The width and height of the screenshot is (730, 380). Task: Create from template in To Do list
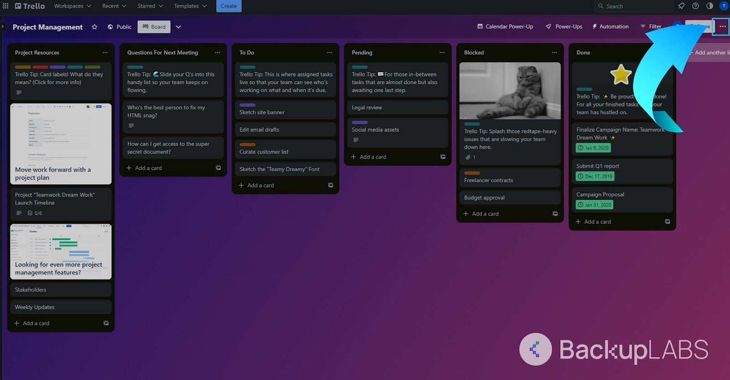pyautogui.click(x=330, y=185)
